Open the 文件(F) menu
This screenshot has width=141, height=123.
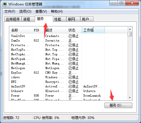[10, 11]
